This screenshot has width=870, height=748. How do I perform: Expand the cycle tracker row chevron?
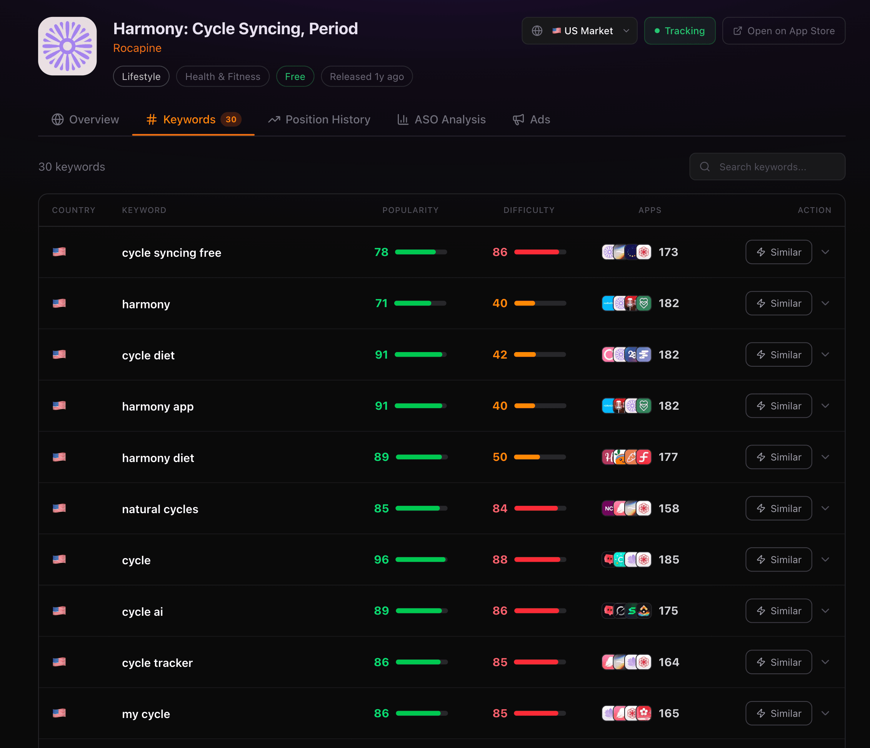tap(825, 662)
